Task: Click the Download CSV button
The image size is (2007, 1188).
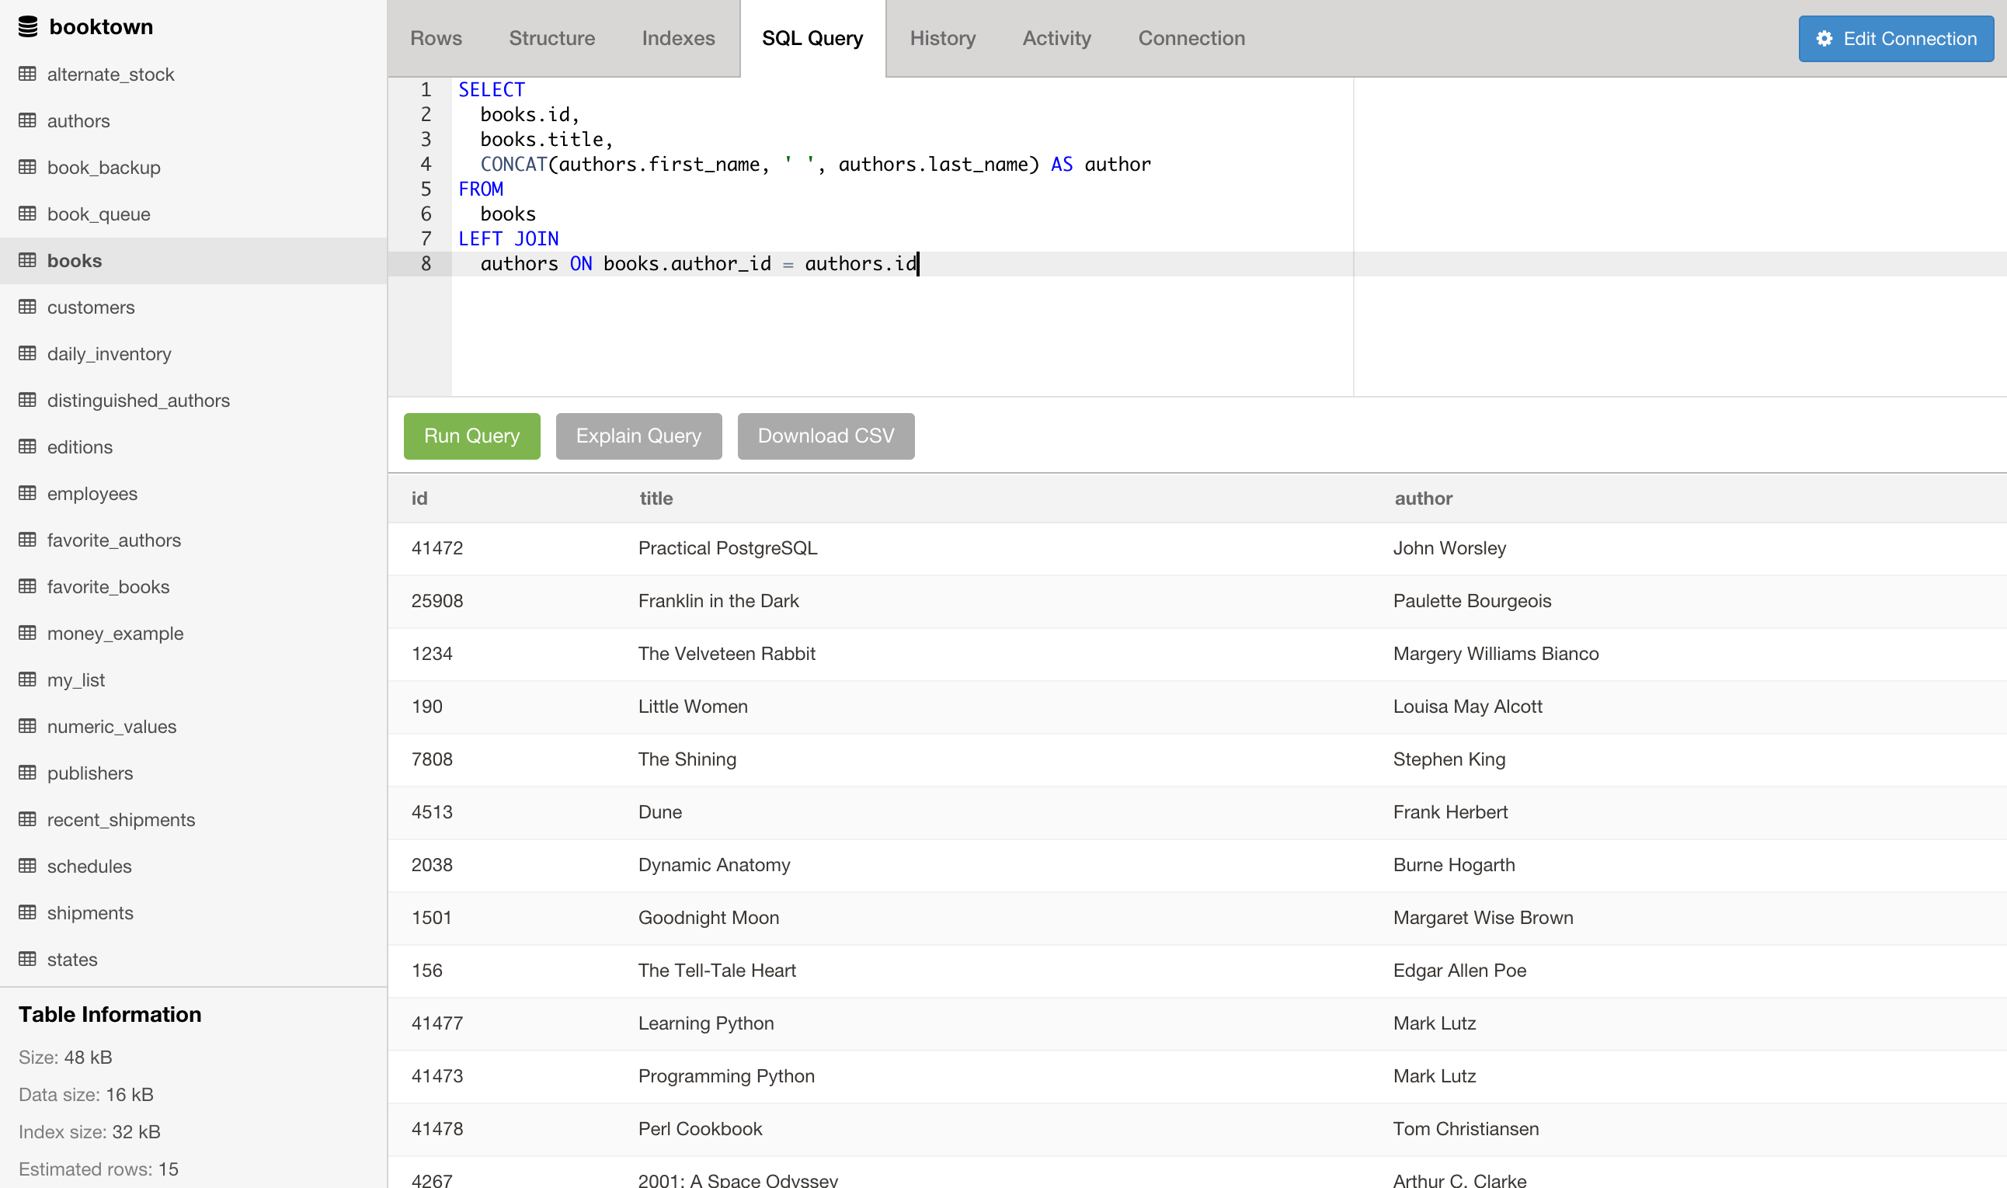Action: coord(826,436)
